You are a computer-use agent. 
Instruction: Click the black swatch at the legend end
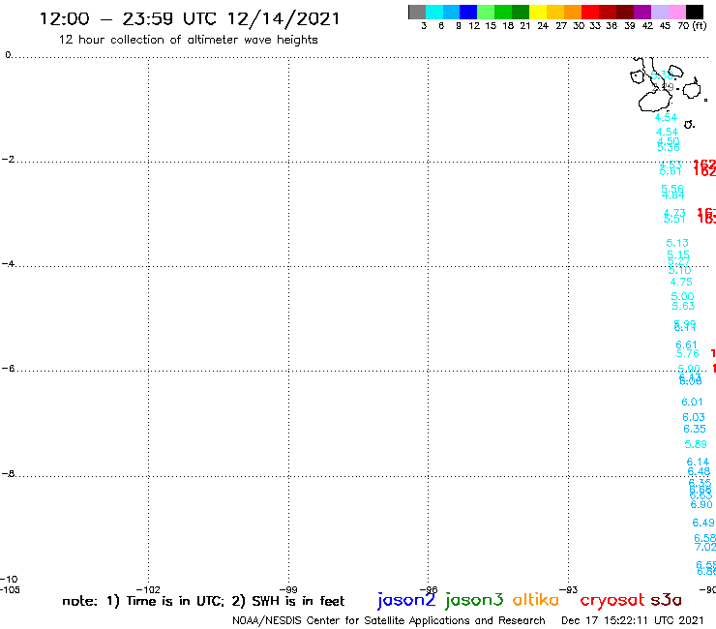694,12
